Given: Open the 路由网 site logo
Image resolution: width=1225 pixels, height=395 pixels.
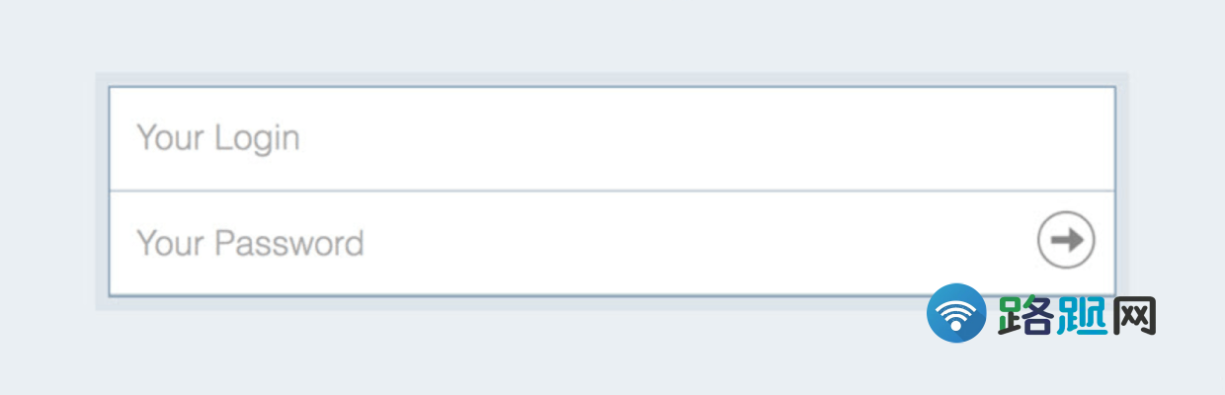Looking at the screenshot, I should (x=1042, y=314).
